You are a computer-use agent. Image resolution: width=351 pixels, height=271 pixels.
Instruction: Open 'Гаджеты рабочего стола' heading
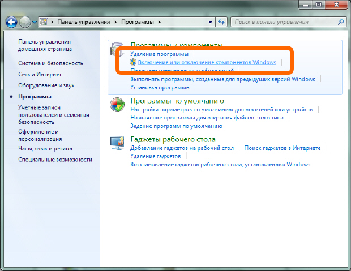pos(173,139)
